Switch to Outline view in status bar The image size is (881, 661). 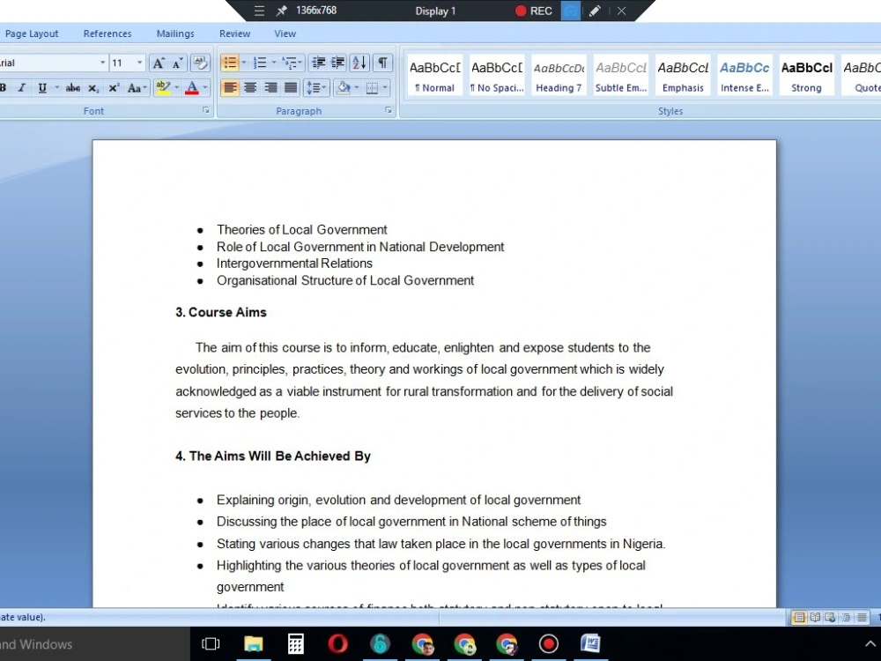point(846,618)
